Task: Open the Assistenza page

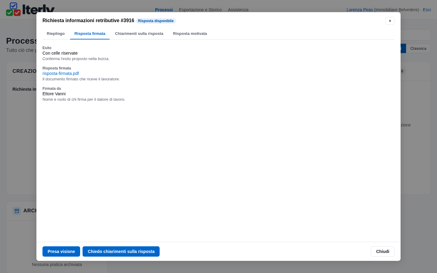Action: pos(238,10)
